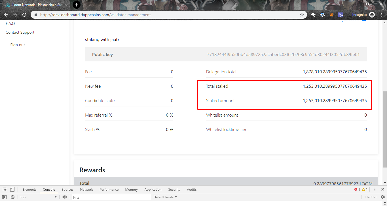
Task: Click the Incognito profile icon
Action: pyautogui.click(x=372, y=15)
